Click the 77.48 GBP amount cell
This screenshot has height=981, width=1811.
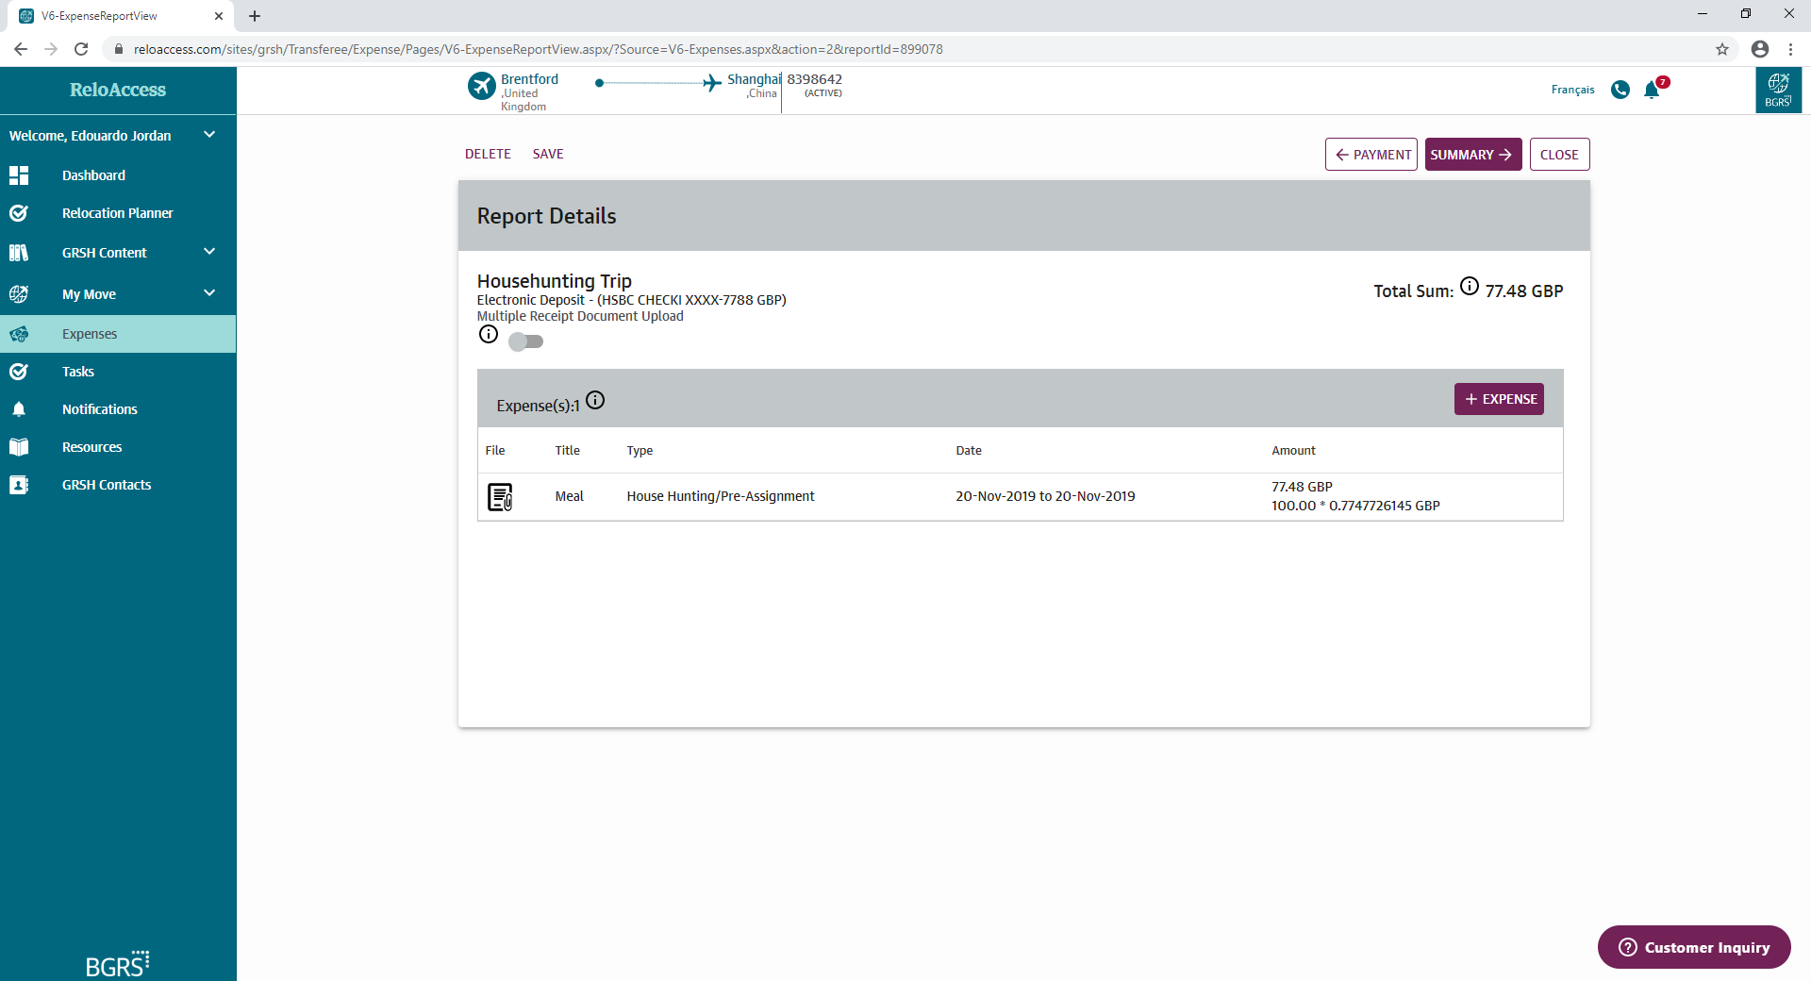point(1302,487)
